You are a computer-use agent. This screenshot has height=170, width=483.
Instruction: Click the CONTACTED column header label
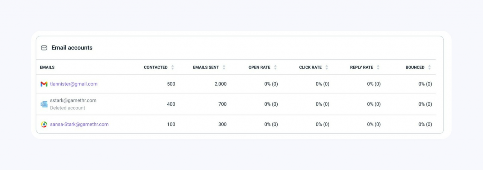tap(156, 67)
